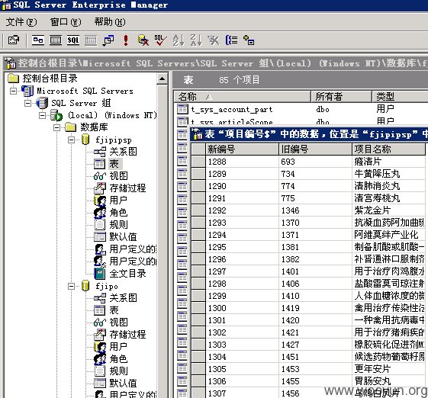Select 用户 node under fjipo
The width and height of the screenshot is (428, 398).
(118, 346)
